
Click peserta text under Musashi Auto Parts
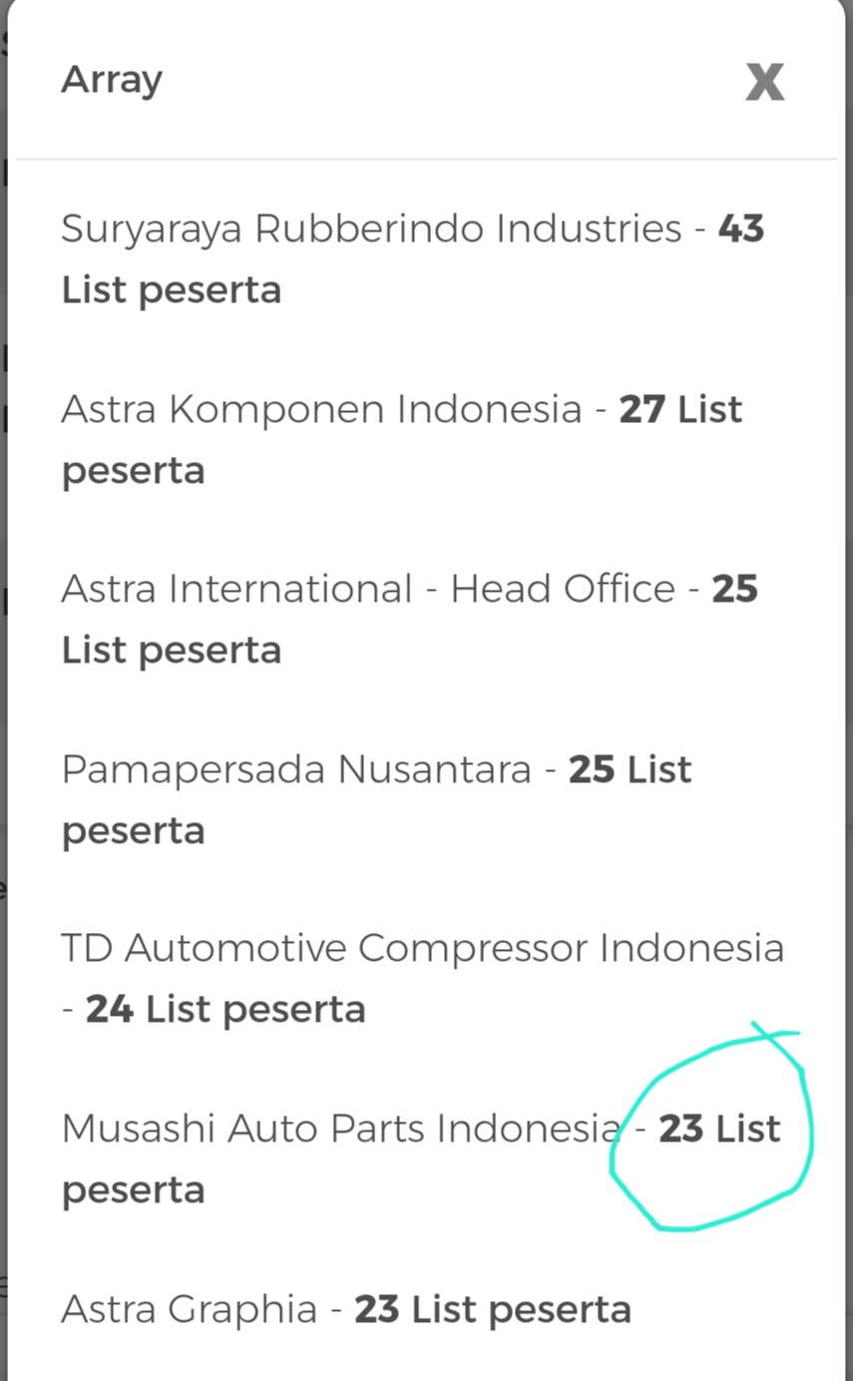click(133, 1188)
